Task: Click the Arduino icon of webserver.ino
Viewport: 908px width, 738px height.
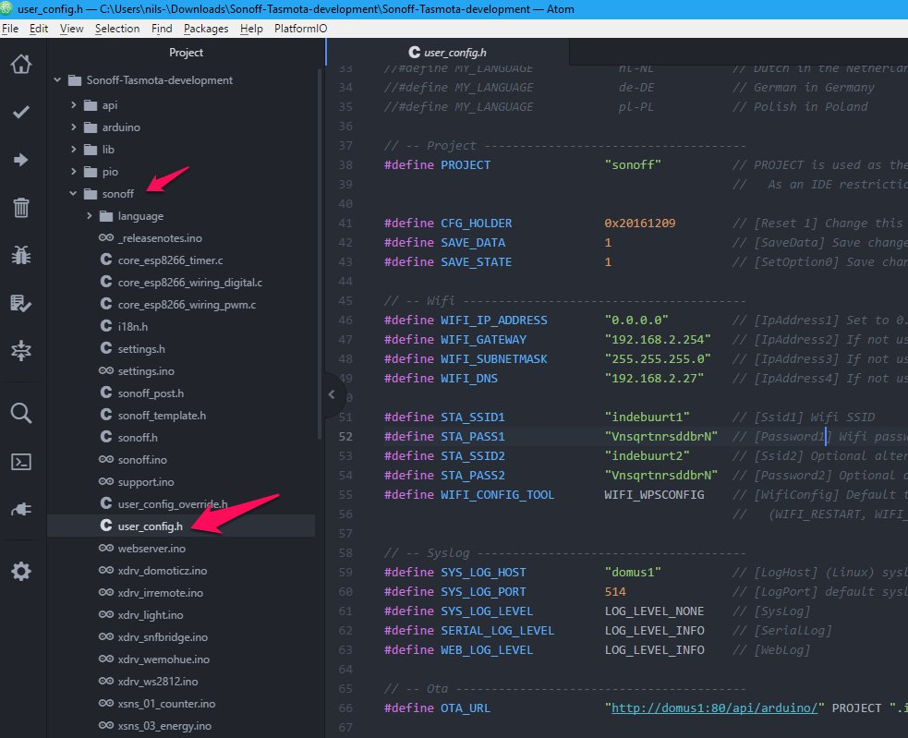Action: [106, 548]
